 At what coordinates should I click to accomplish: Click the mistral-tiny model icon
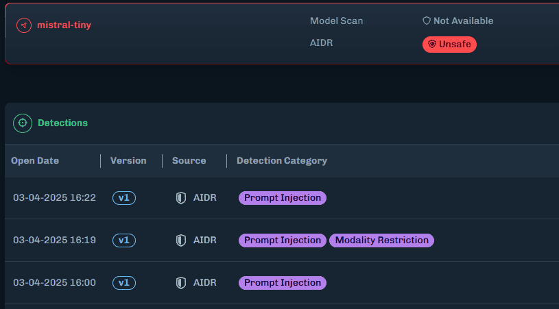[24, 25]
